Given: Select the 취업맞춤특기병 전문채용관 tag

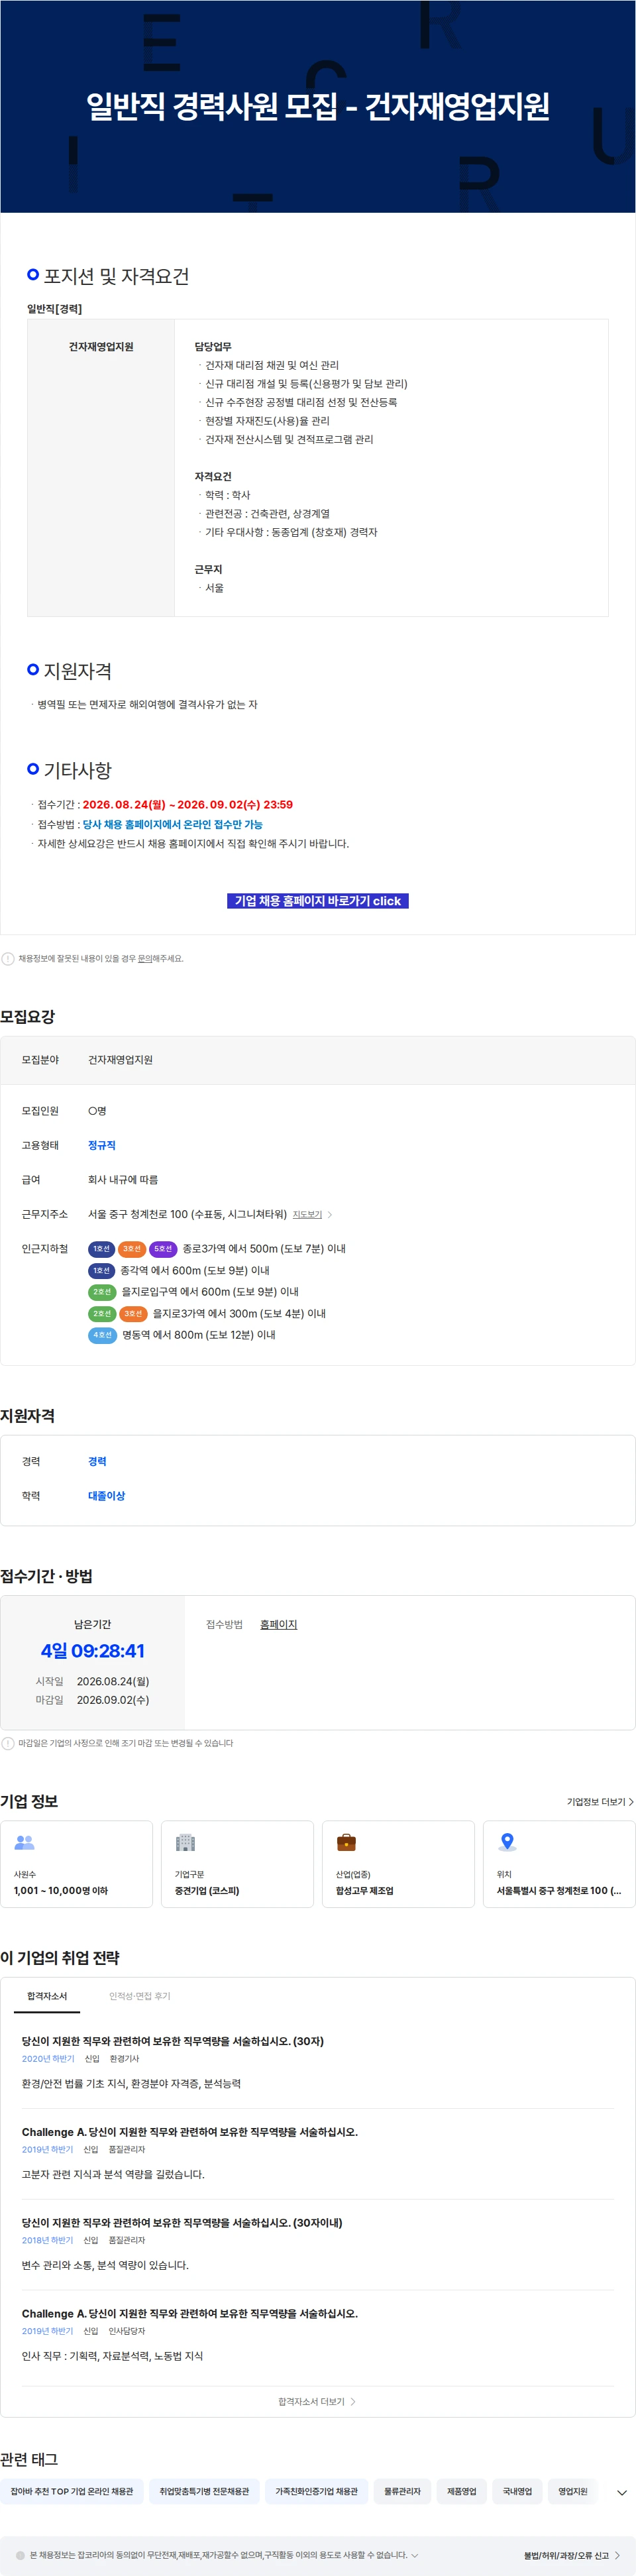Looking at the screenshot, I should coord(204,2491).
